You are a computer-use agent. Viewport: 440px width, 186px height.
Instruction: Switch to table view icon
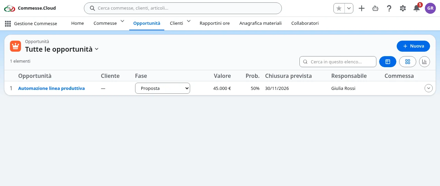click(388, 62)
